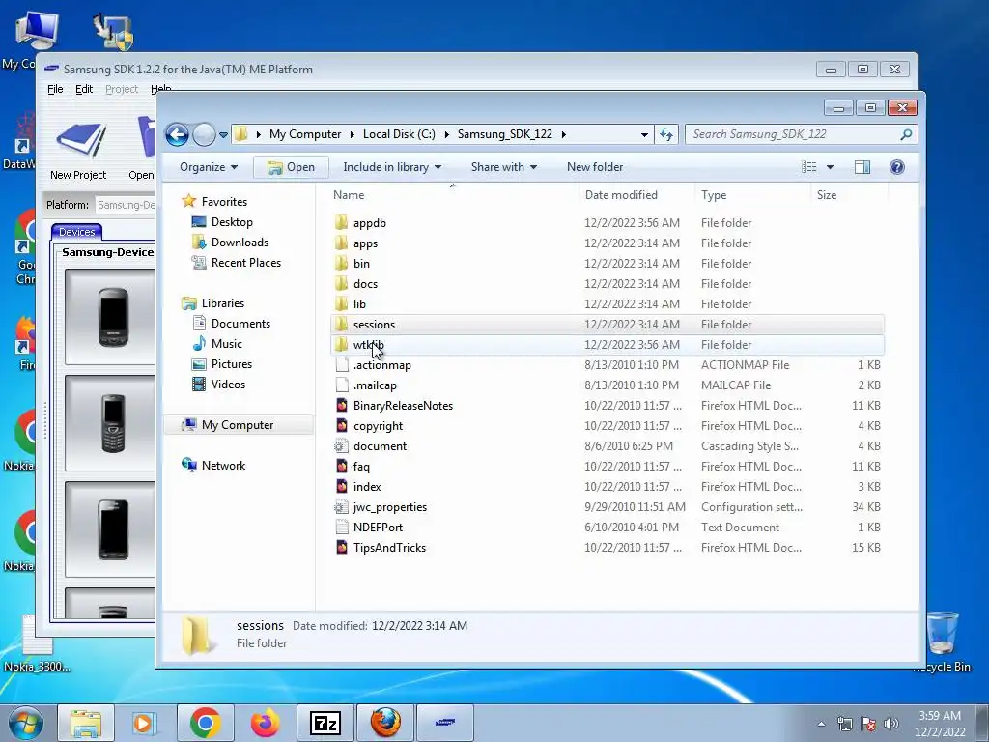Click the Open button in the toolbar
The width and height of the screenshot is (989, 742).
pos(291,167)
